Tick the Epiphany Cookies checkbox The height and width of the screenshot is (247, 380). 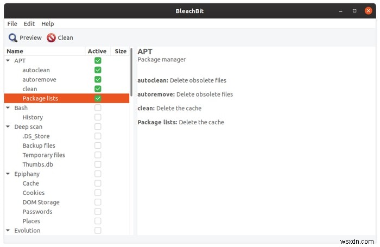click(x=98, y=193)
